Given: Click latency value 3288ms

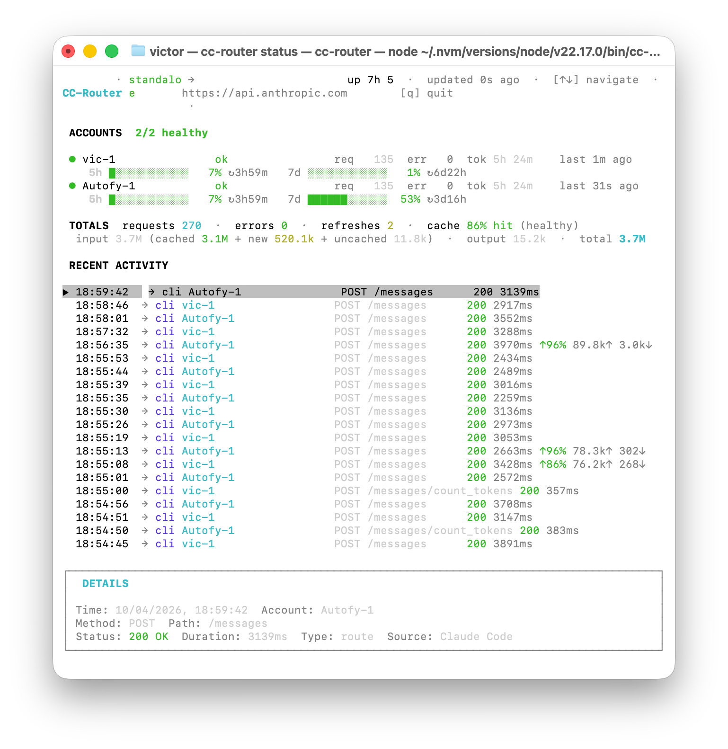Looking at the screenshot, I should [x=513, y=332].
